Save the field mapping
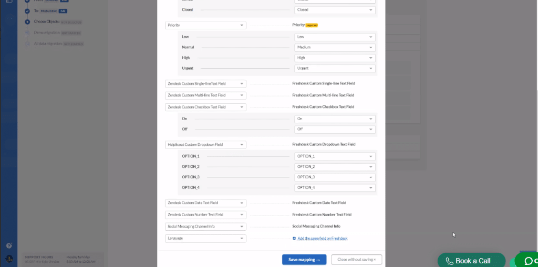 pos(304,260)
